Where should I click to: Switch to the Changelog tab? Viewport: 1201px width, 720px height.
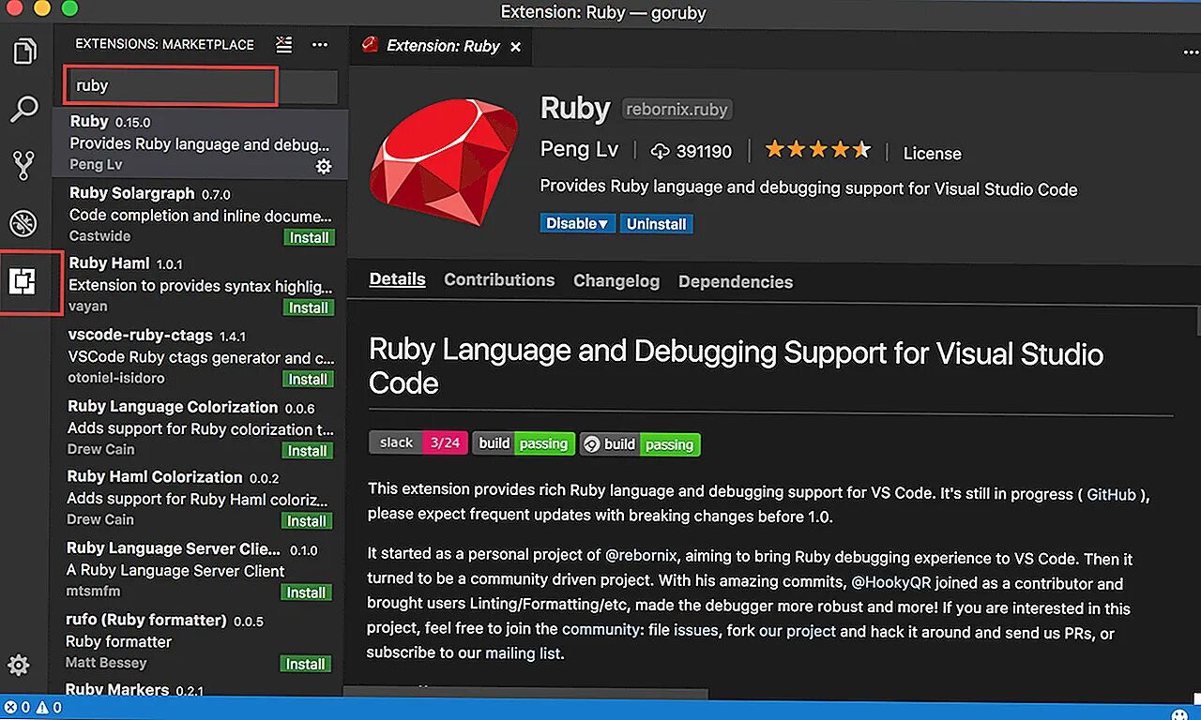point(616,281)
